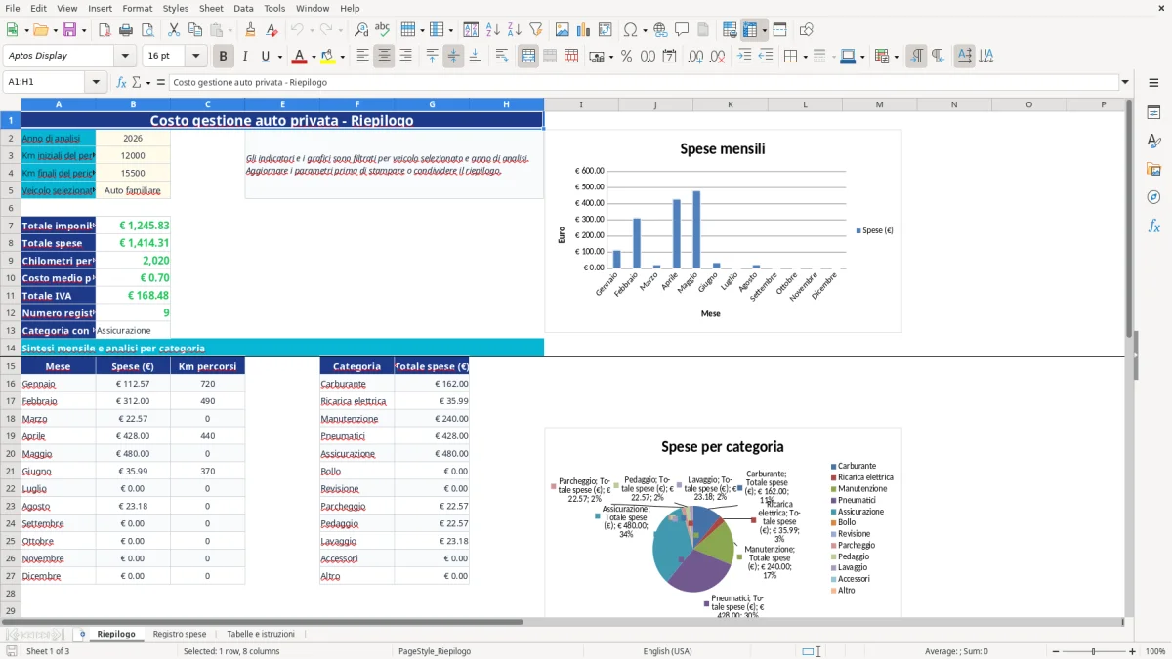Open Find and Replace

pos(361,30)
